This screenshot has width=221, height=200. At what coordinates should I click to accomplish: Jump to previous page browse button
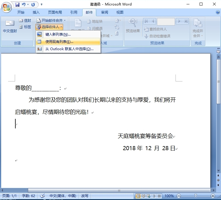218,175
